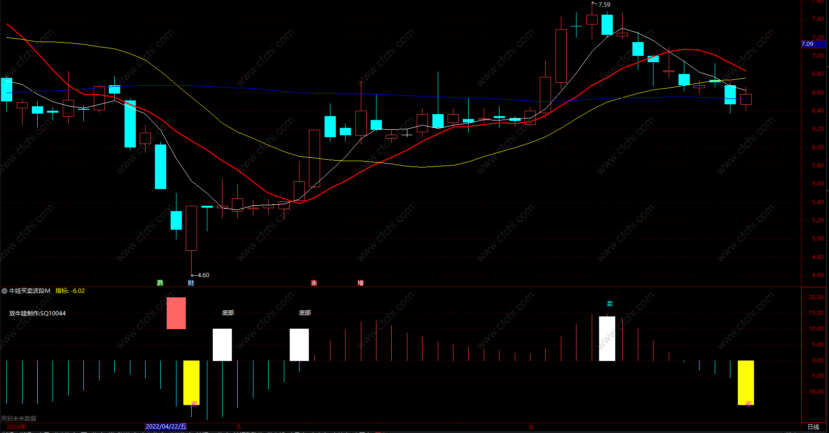Click the blue 7.09 current price tag
Image resolution: width=829 pixels, height=433 pixels.
813,44
